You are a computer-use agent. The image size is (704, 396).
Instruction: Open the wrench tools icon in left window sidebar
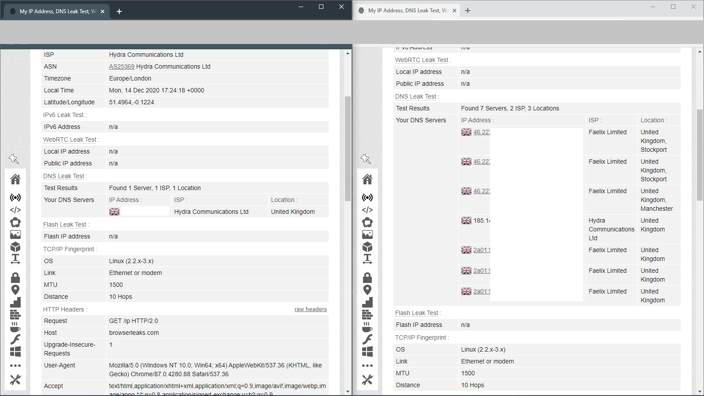pos(15,379)
